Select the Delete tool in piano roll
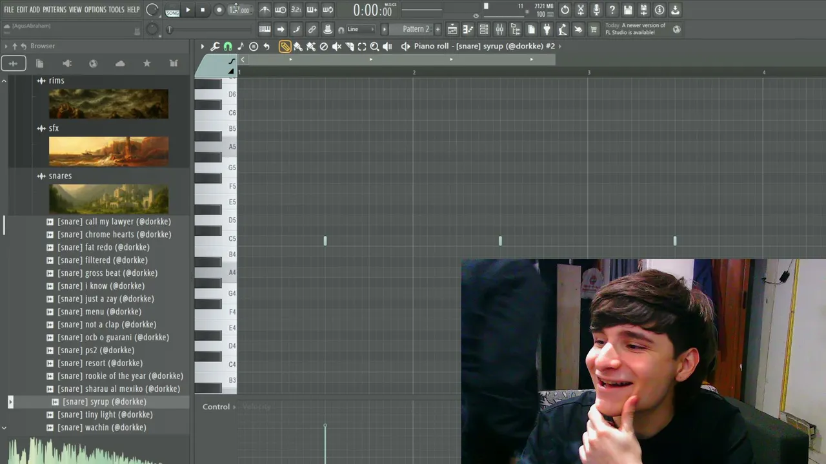Screen dimensions: 826x464 324,46
